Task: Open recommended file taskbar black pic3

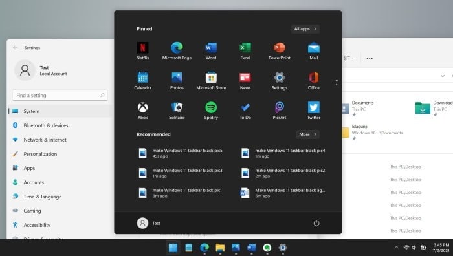Action: [181, 173]
